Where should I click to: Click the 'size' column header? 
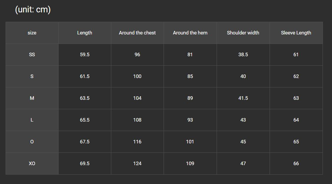(x=32, y=33)
